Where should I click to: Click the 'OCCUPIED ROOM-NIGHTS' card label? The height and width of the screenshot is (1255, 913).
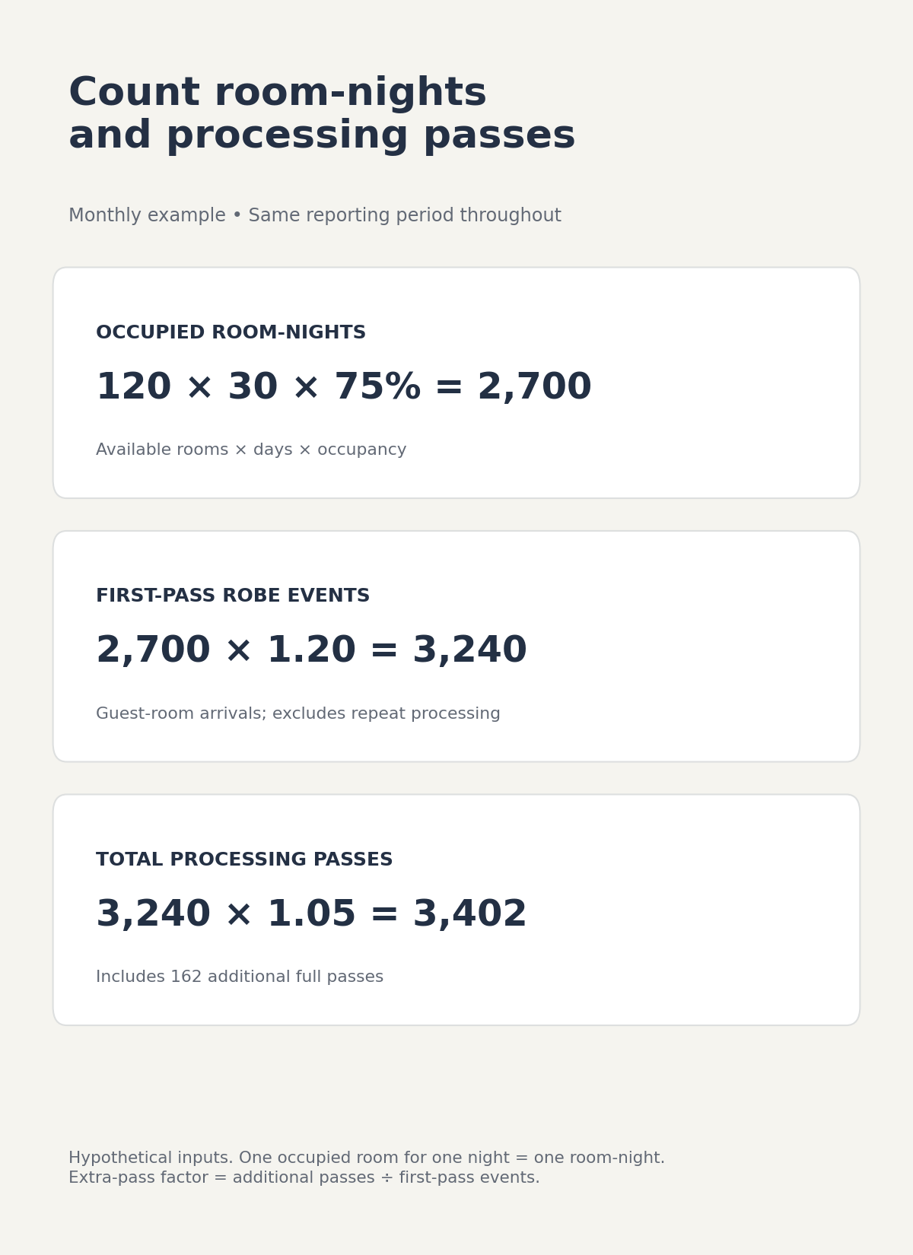[x=231, y=332]
